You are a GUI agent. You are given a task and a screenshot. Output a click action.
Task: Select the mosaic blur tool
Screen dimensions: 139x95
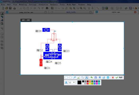pyautogui.click(x=82, y=78)
